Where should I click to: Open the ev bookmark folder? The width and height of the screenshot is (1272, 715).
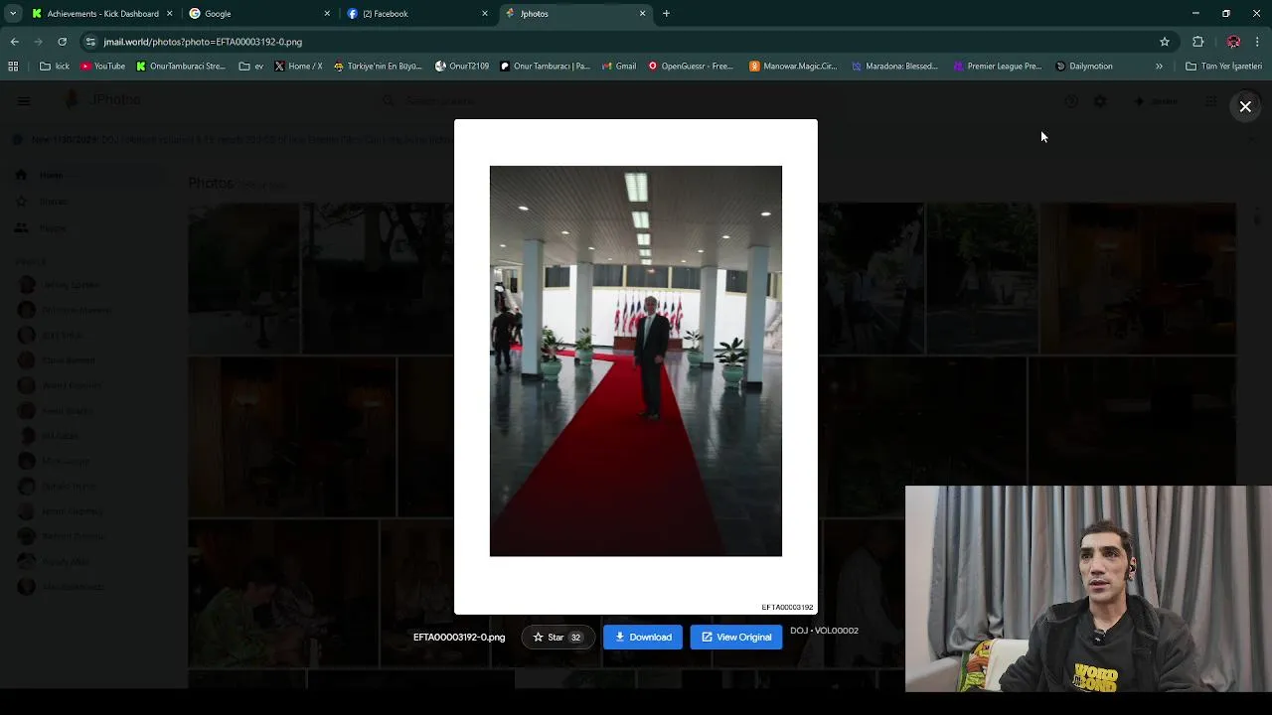[251, 67]
